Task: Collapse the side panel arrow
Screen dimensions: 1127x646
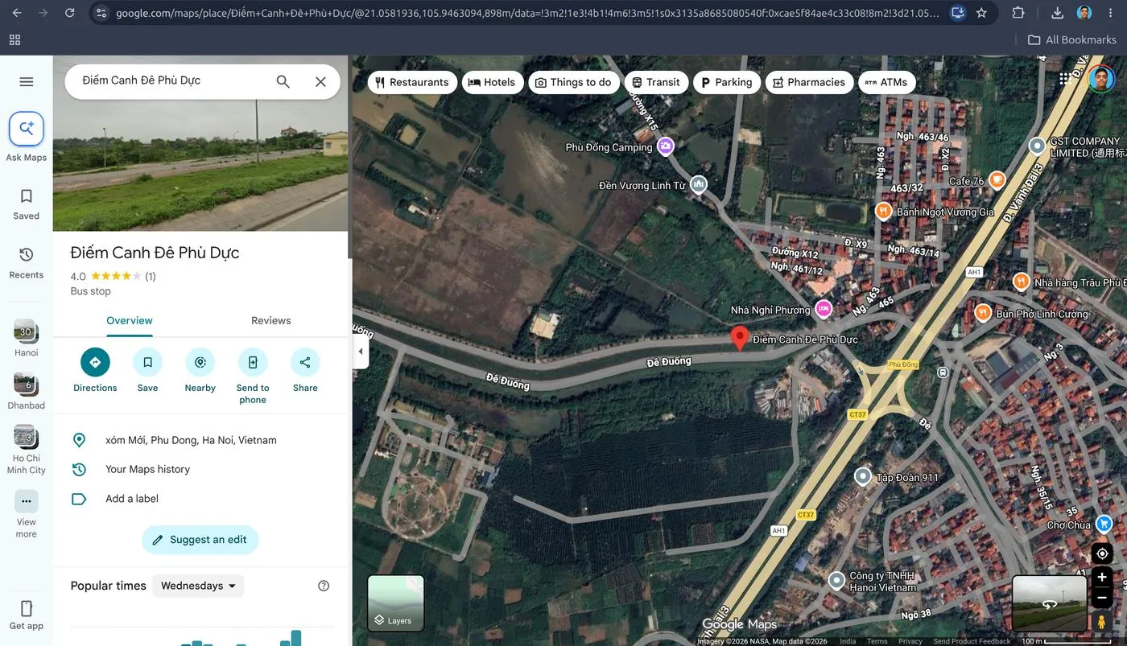Action: pyautogui.click(x=361, y=352)
